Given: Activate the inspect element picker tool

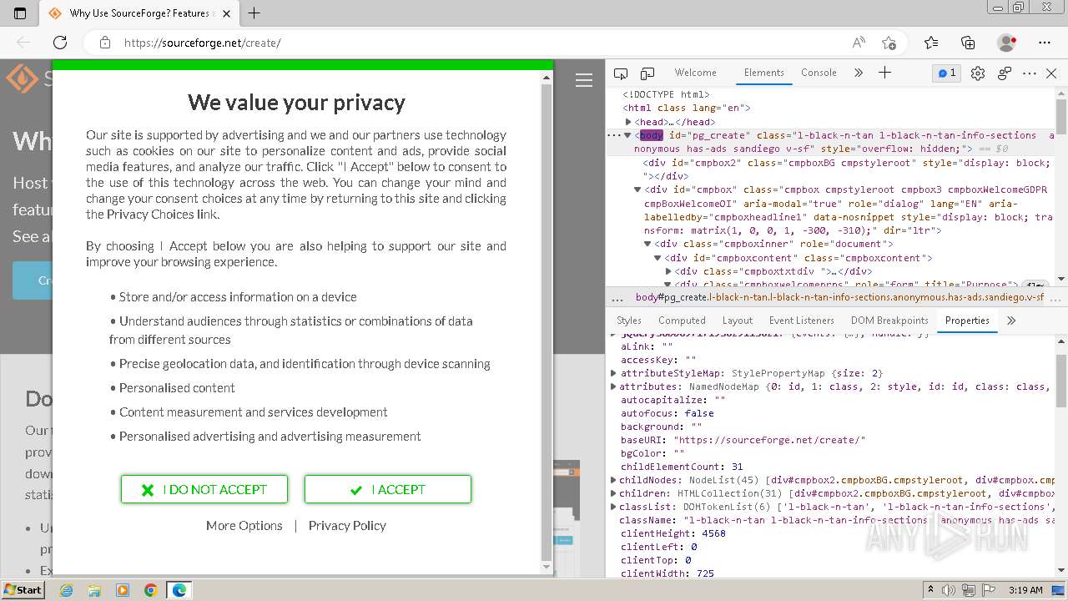Looking at the screenshot, I should 621,73.
